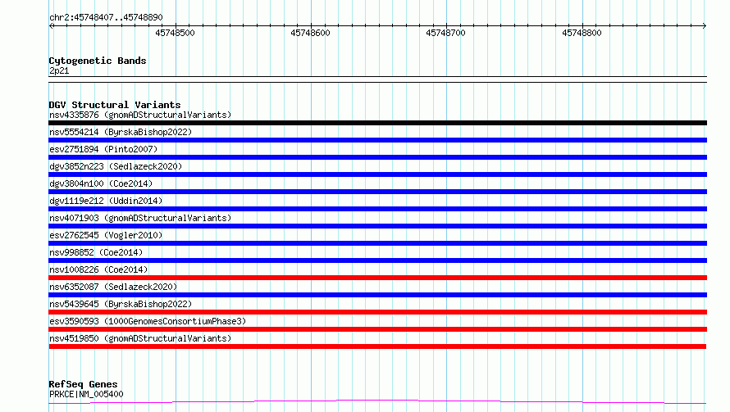Click the right arrow of the ruler
730x412 pixels.
coord(705,25)
